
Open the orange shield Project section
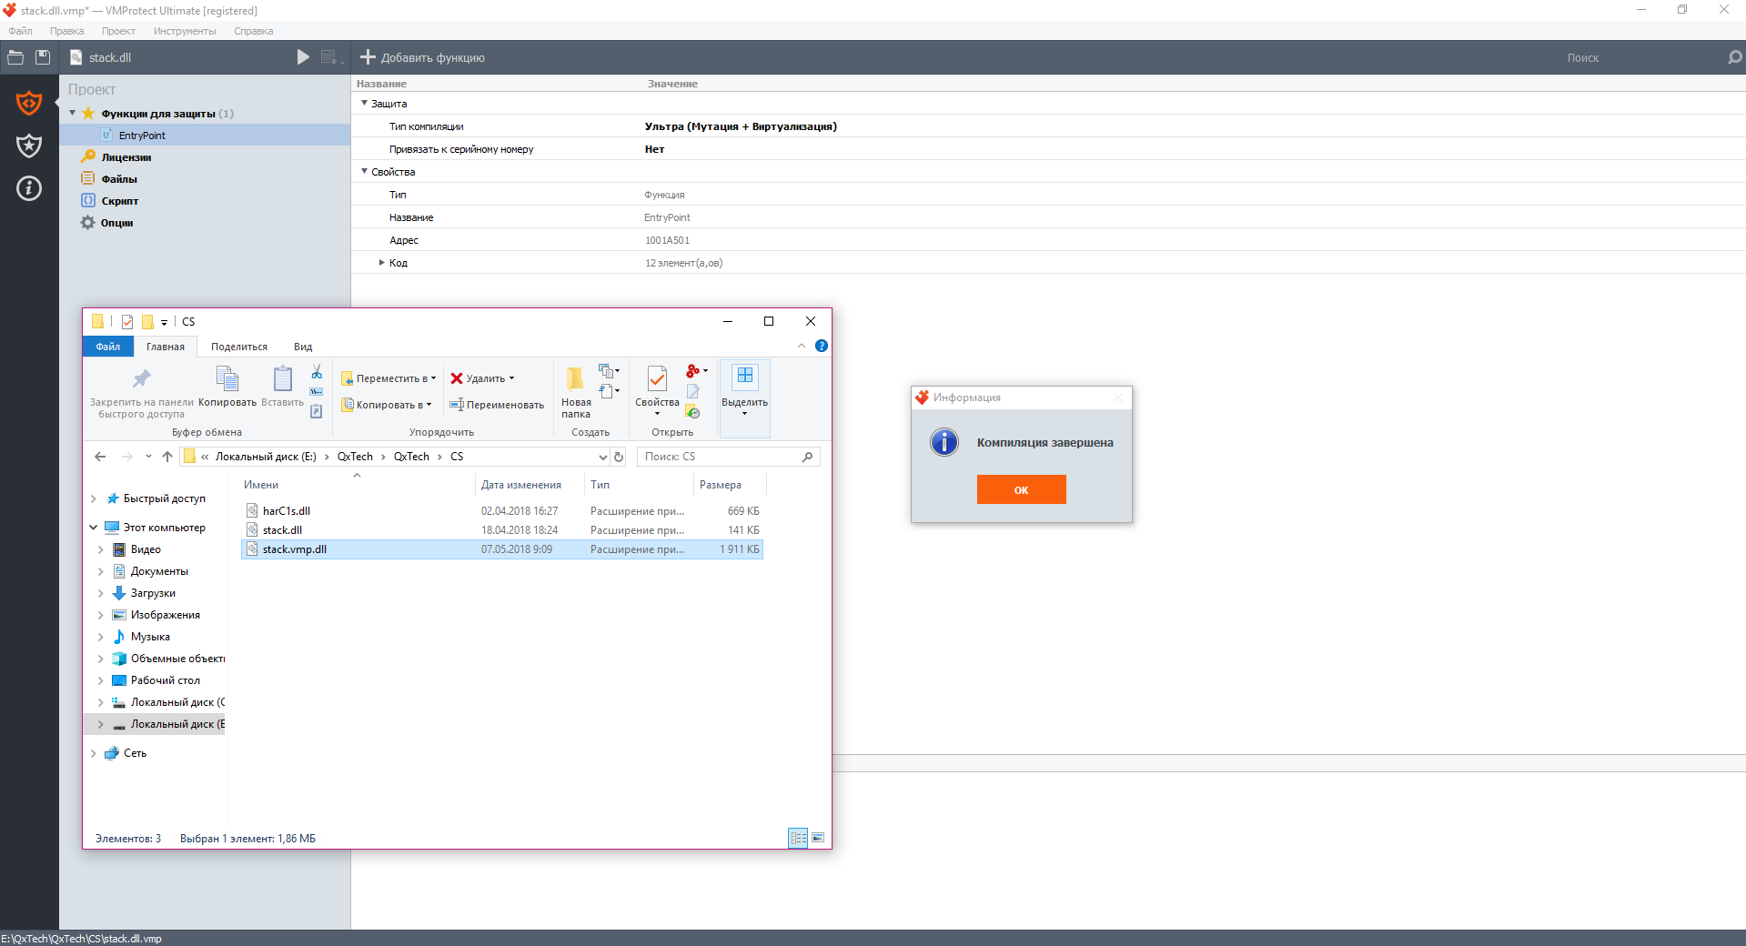(29, 103)
